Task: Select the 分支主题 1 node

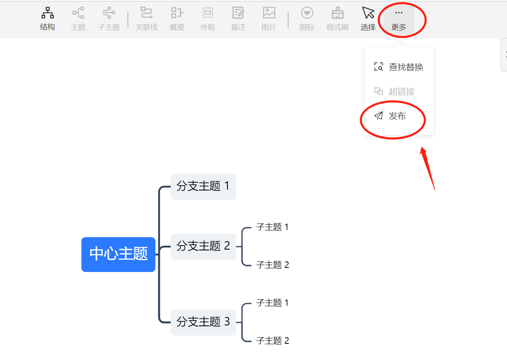Action: coord(203,186)
